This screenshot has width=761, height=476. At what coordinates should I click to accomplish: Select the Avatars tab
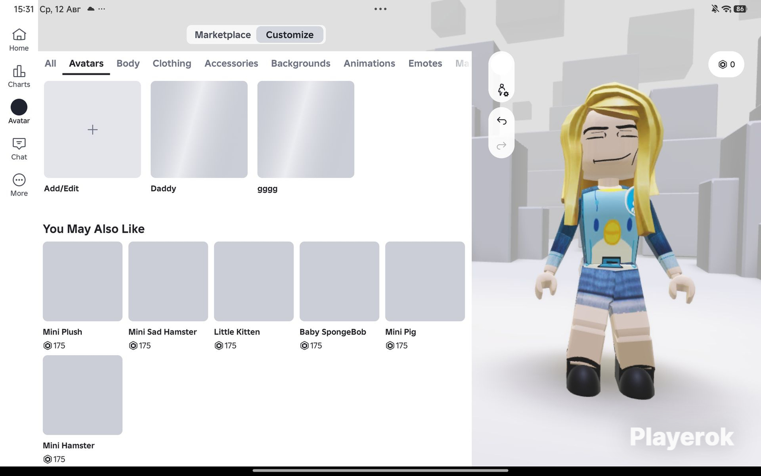[86, 63]
